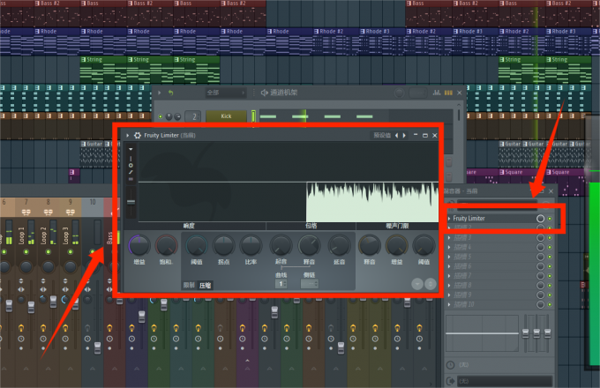The width and height of the screenshot is (600, 388).
Task: Click the 比率 ratio knob
Action: coord(251,245)
